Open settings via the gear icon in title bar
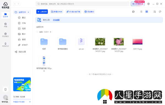Image resolution: width=165 pixels, height=105 pixels. (x=148, y=4)
